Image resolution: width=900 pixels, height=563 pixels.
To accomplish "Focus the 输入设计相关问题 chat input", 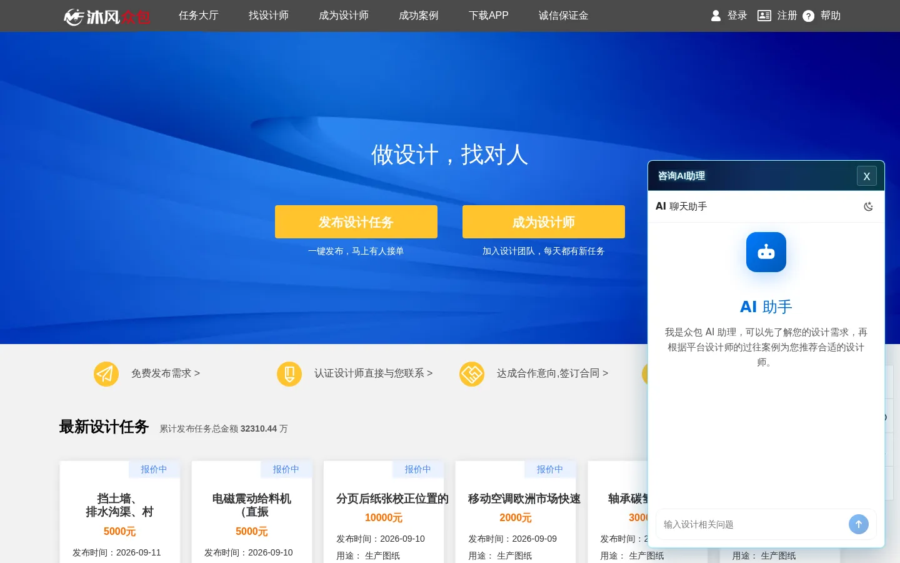I will (752, 524).
